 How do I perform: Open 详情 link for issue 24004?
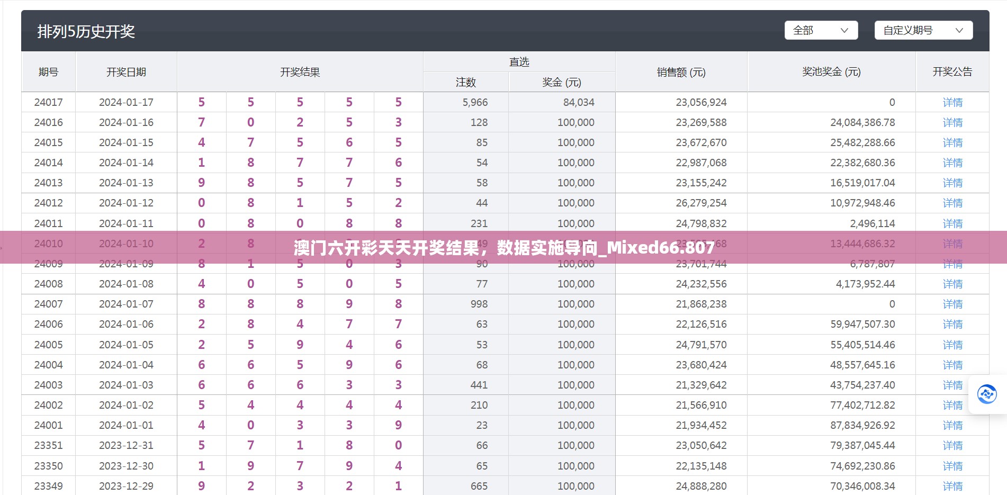952,365
